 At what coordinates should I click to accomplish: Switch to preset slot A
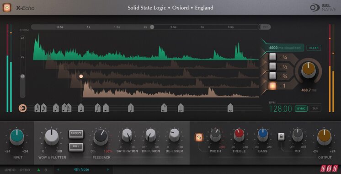click(x=38, y=170)
